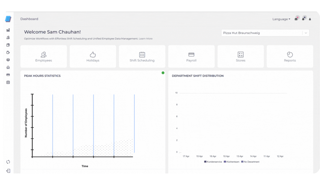Click the Learn More link

(x=146, y=39)
